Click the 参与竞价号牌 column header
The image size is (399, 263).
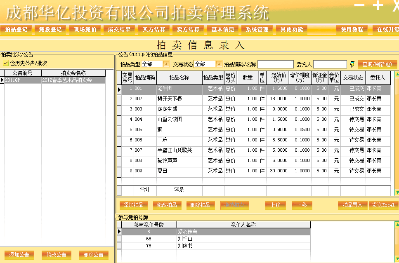pyautogui.click(x=149, y=225)
